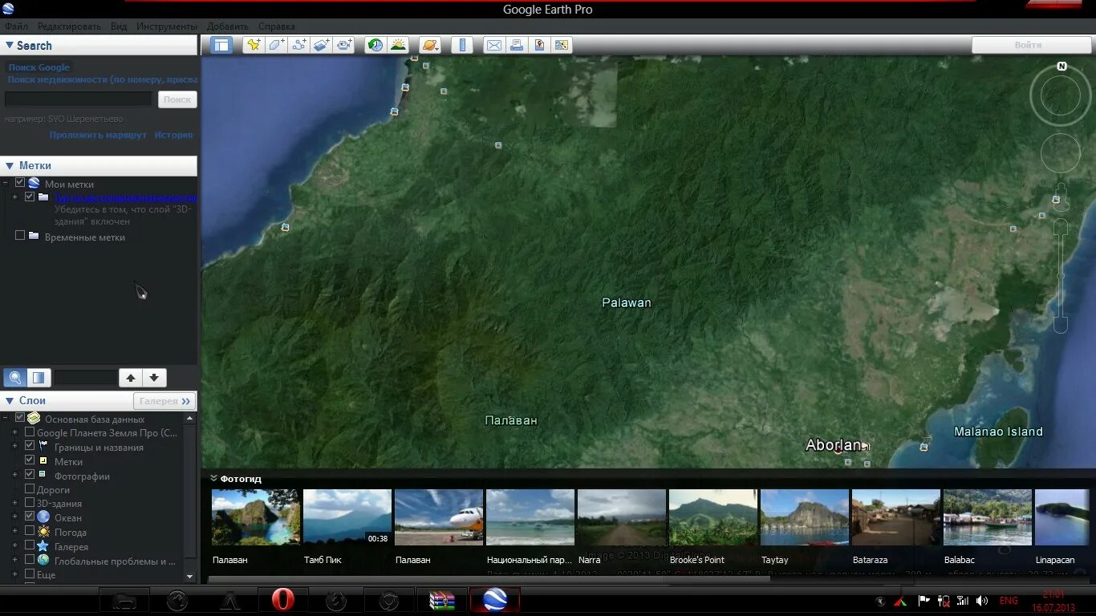The width and height of the screenshot is (1096, 616).
Task: Open Opera browser from the taskbar
Action: click(x=282, y=600)
